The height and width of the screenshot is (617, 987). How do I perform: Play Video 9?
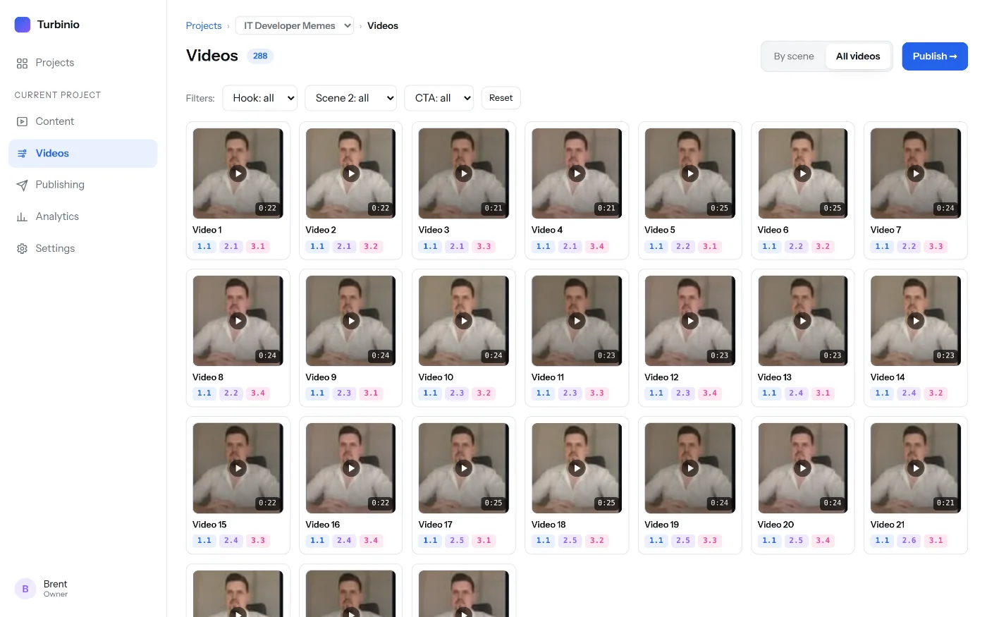(x=351, y=321)
